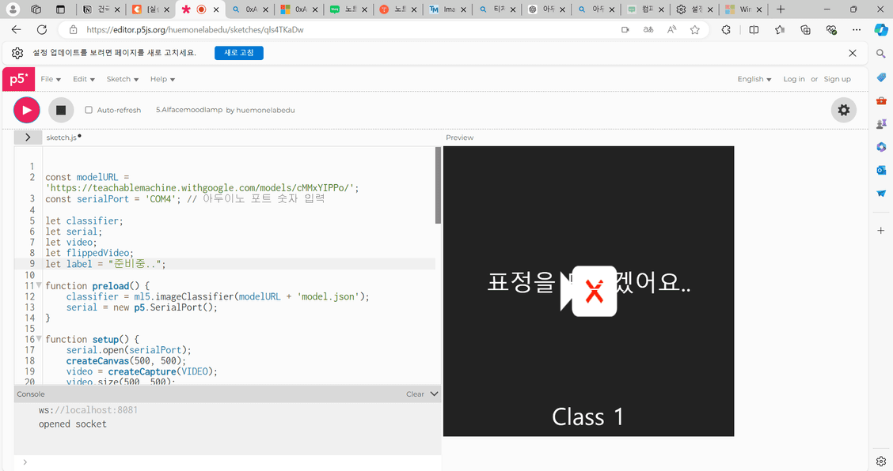Click the p5* logo icon

point(18,79)
